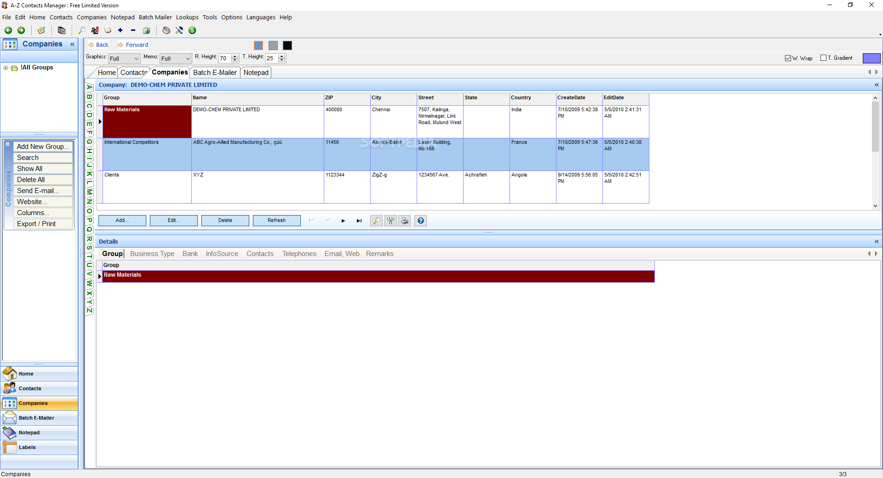Click the contacts people toolbar icon
Screen dimensions: 883x478
tap(95, 30)
